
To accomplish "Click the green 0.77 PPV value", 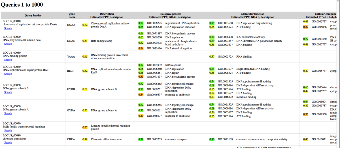I will (x=141, y=23).
